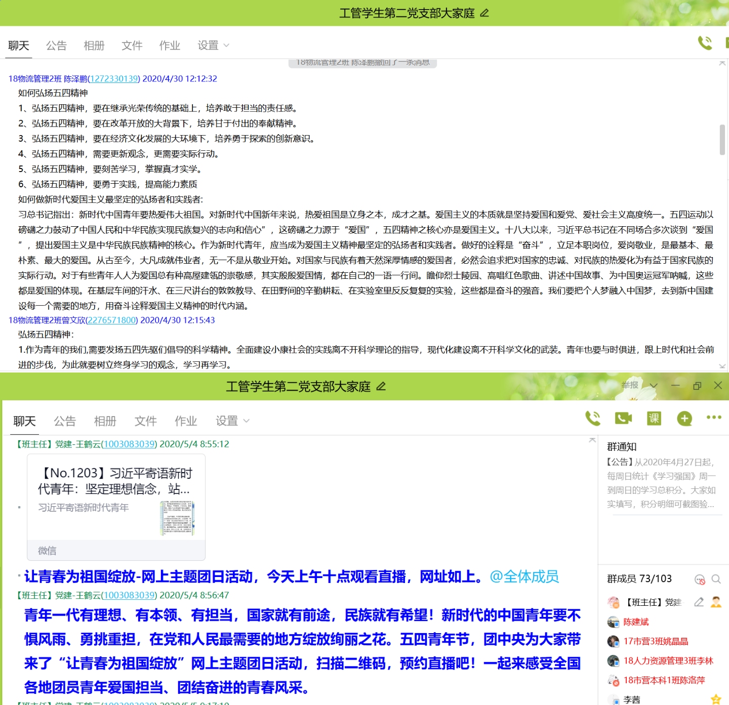The image size is (729, 705).
Task: Open QQ number link 2276571800
Action: click(112, 320)
